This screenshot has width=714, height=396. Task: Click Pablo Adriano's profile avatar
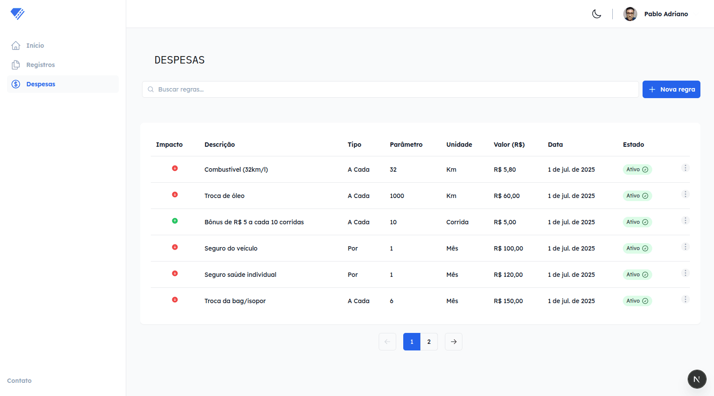pyautogui.click(x=630, y=14)
